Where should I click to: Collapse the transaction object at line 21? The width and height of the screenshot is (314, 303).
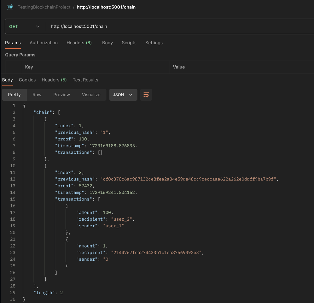(x=67, y=239)
